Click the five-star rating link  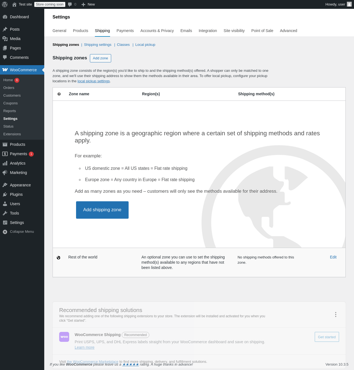click(x=131, y=364)
